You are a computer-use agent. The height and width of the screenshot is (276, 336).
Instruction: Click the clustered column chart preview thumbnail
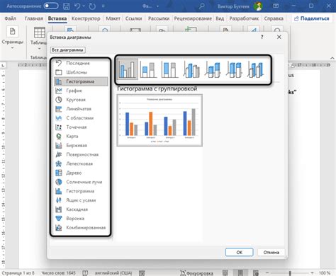coord(159,120)
